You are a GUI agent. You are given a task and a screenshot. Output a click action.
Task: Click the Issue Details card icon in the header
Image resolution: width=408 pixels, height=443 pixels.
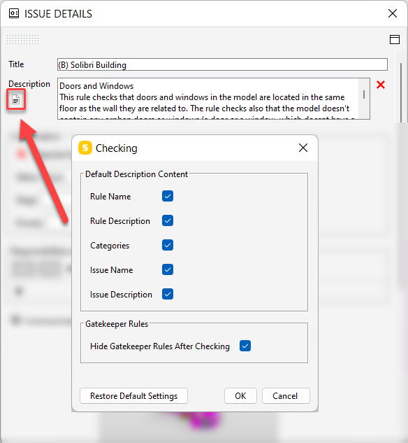tap(14, 13)
